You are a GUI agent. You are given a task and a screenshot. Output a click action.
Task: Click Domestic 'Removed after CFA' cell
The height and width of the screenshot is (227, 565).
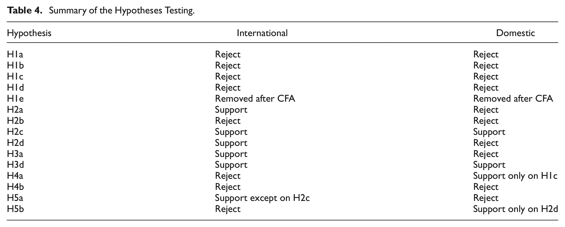tap(513, 98)
